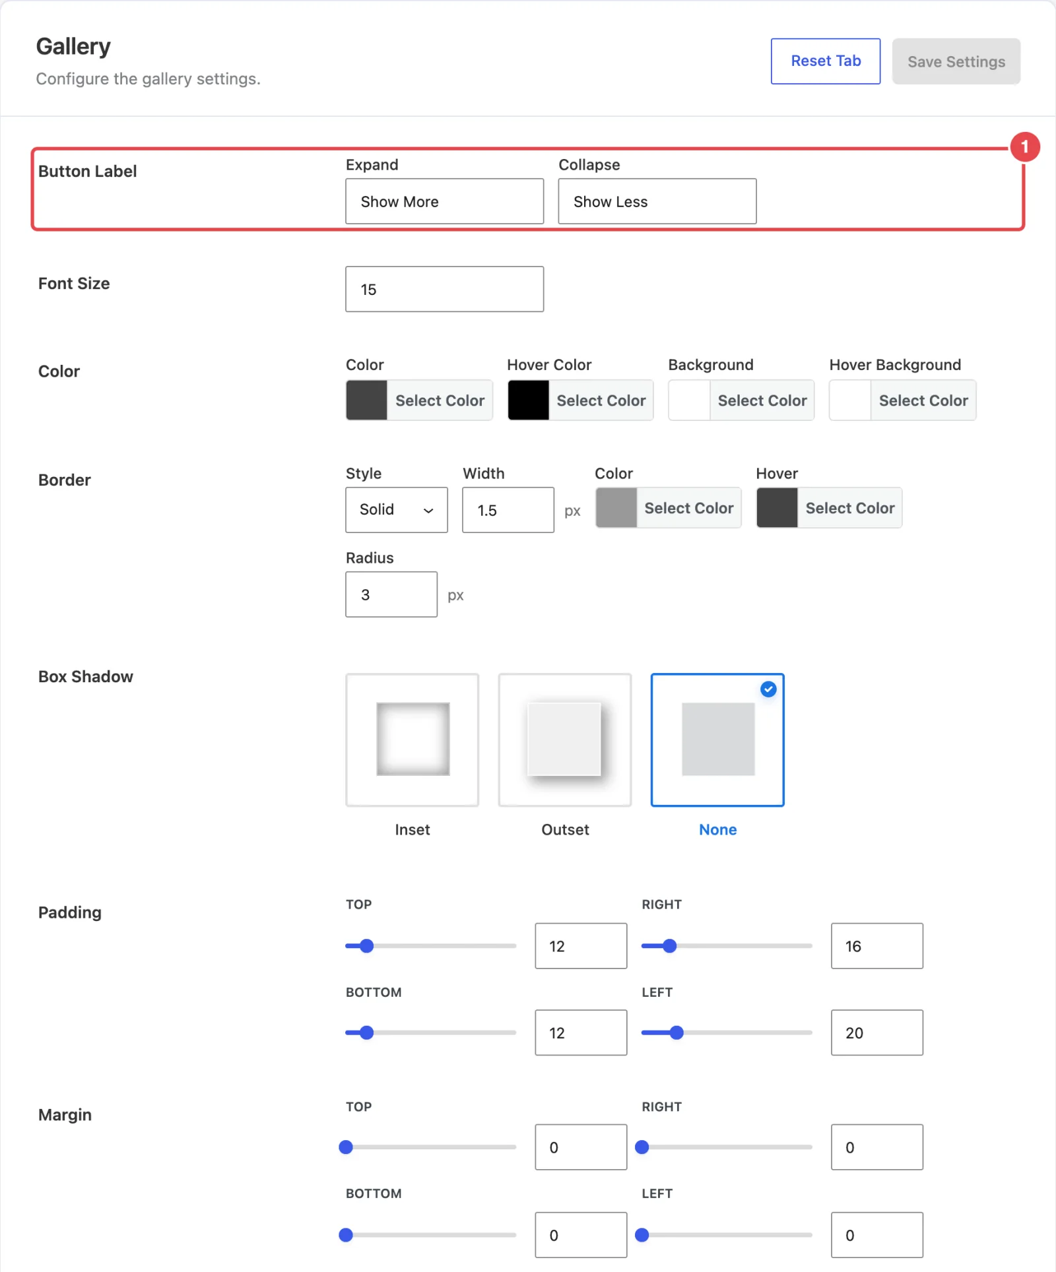Edit the Expand label field Show More
The height and width of the screenshot is (1272, 1056).
(444, 201)
